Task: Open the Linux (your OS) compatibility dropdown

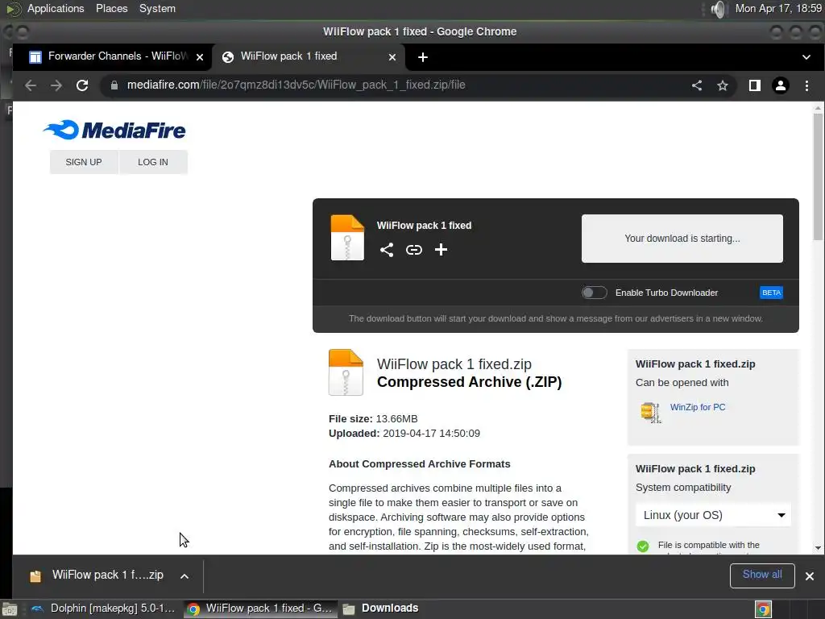Action: click(x=713, y=515)
